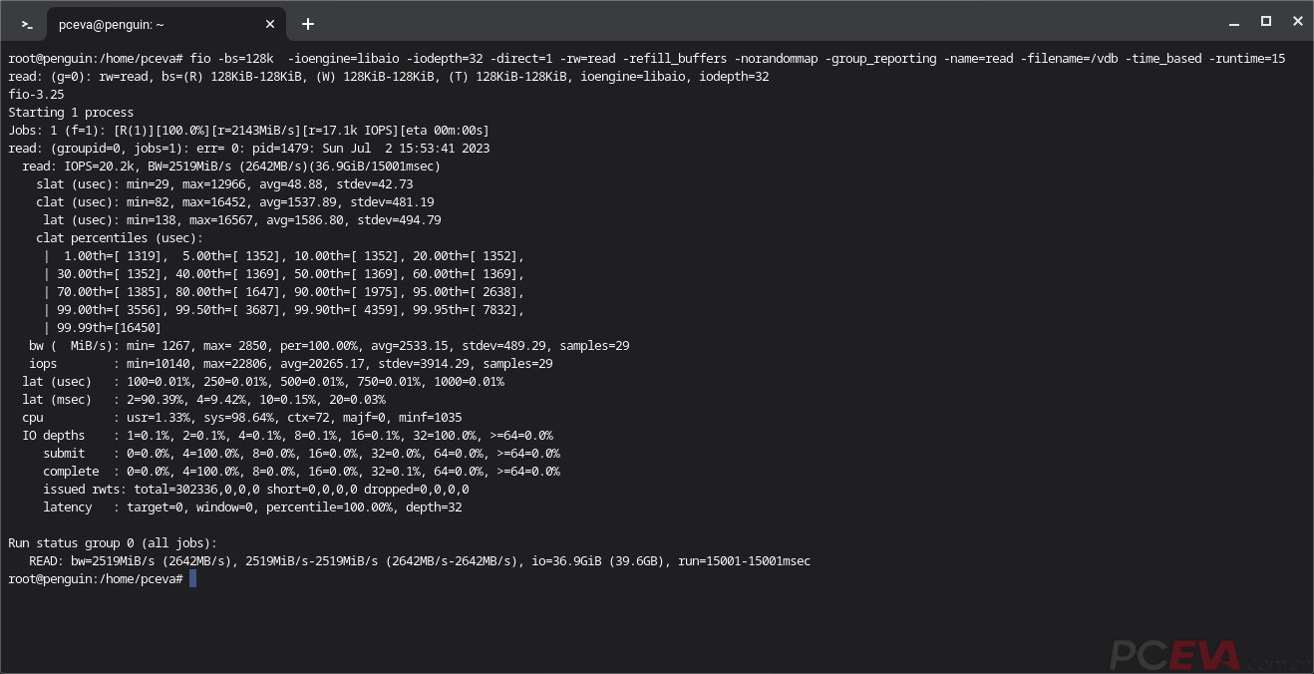Viewport: 1314px width, 674px height.
Task: Close the pceva@penguin tab
Action: coord(270,24)
